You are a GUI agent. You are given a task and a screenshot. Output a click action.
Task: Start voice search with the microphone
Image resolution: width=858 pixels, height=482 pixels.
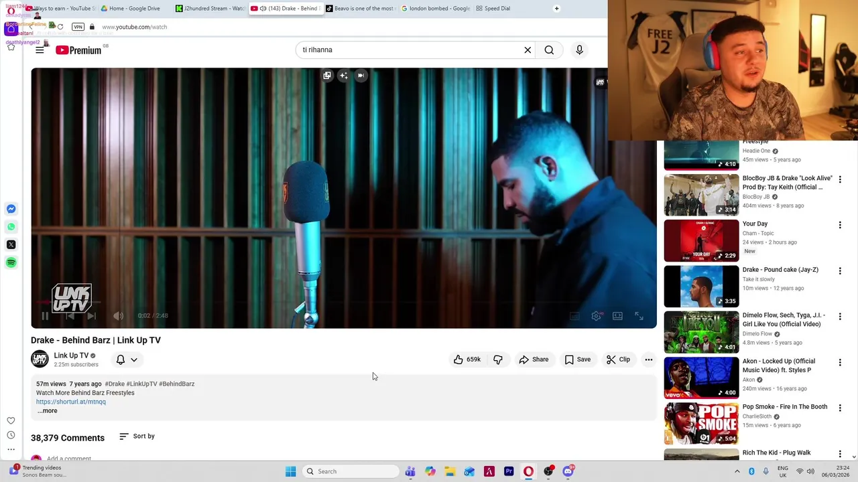(579, 50)
